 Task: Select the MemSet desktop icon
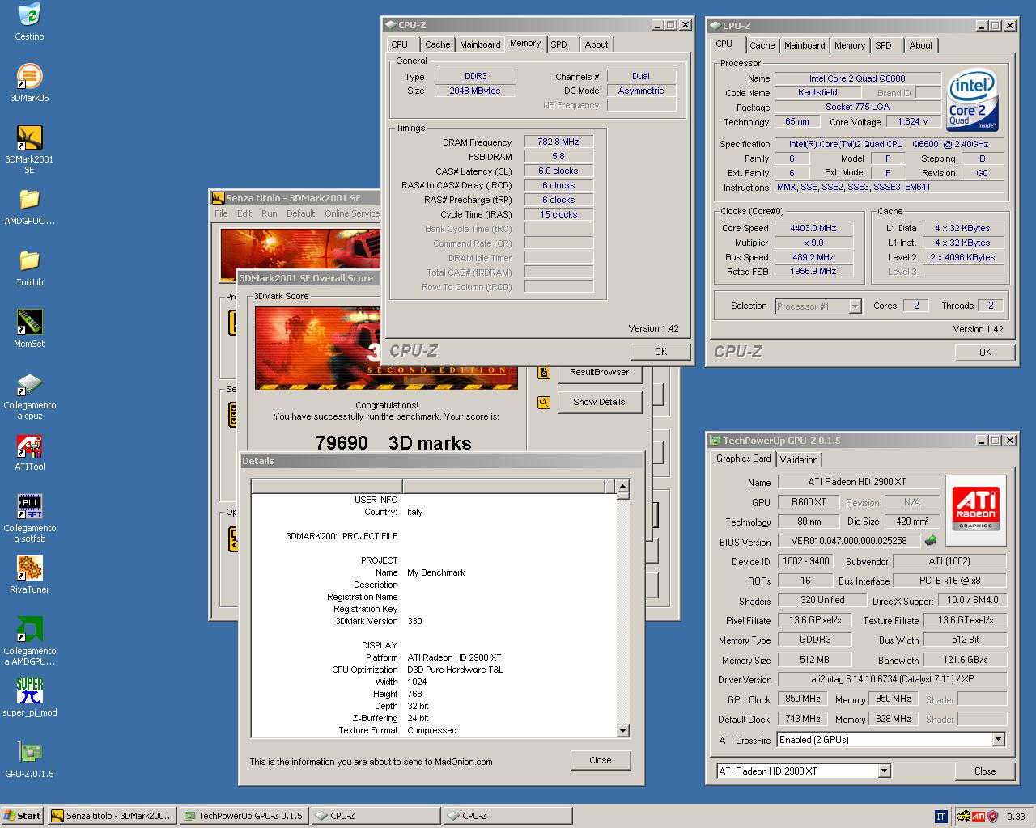click(29, 328)
